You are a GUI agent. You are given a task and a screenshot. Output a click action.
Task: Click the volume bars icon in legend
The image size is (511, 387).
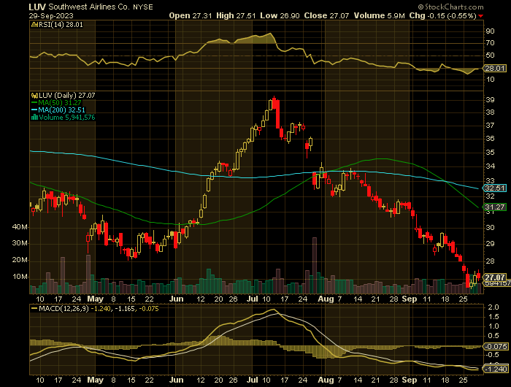(x=33, y=117)
